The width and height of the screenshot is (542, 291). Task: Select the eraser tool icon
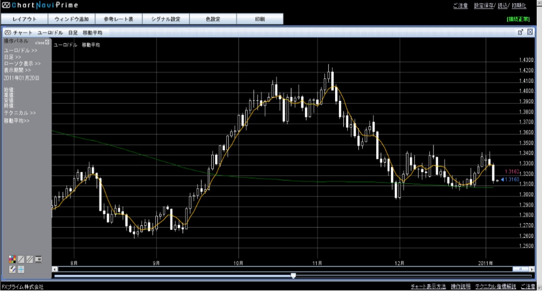coord(12,269)
